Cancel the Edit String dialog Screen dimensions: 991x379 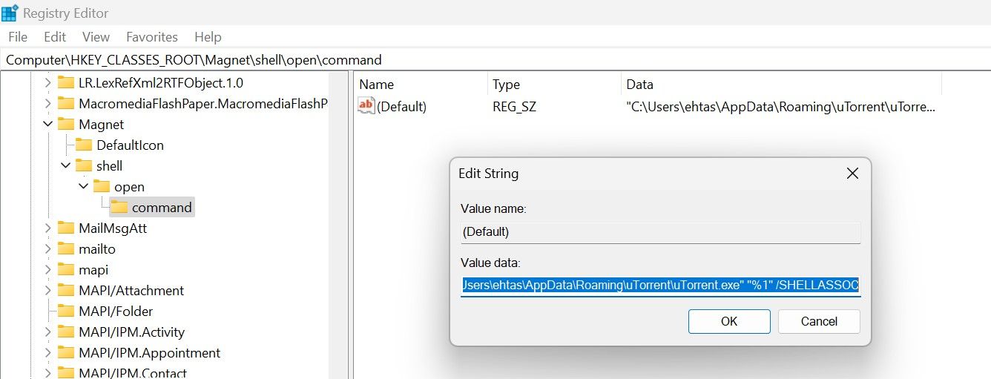pyautogui.click(x=819, y=321)
